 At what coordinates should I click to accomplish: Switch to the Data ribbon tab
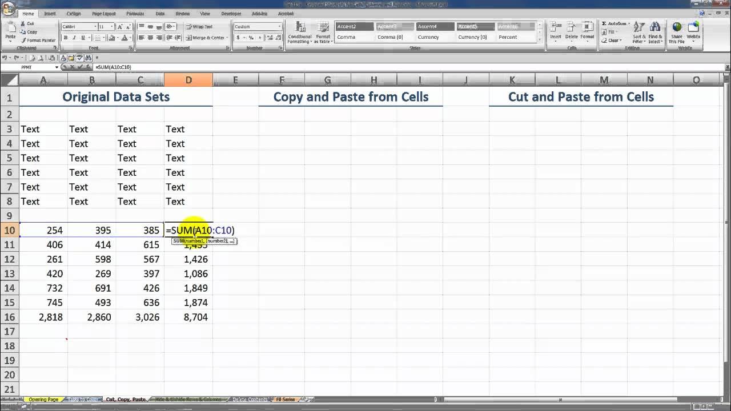[x=160, y=13]
